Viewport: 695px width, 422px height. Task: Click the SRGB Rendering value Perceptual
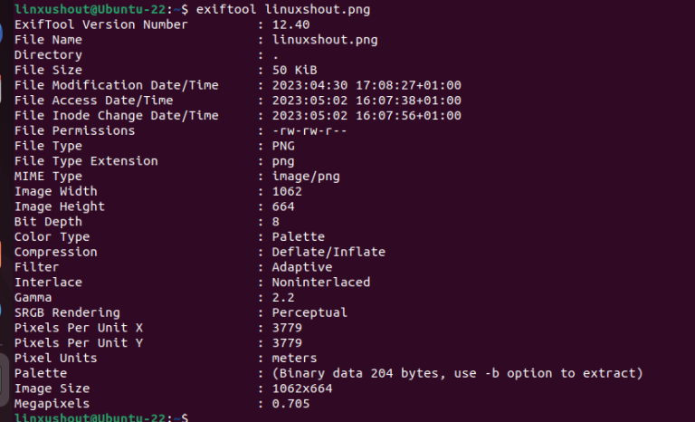click(x=309, y=312)
